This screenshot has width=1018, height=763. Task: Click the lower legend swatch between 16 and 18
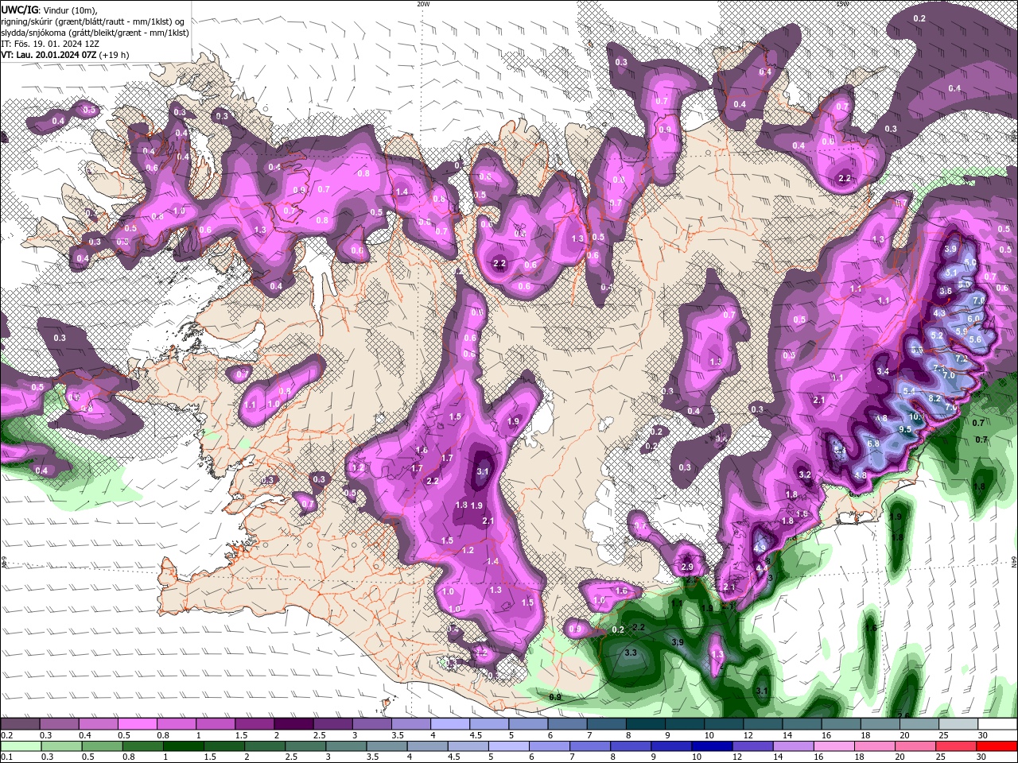coord(833,746)
